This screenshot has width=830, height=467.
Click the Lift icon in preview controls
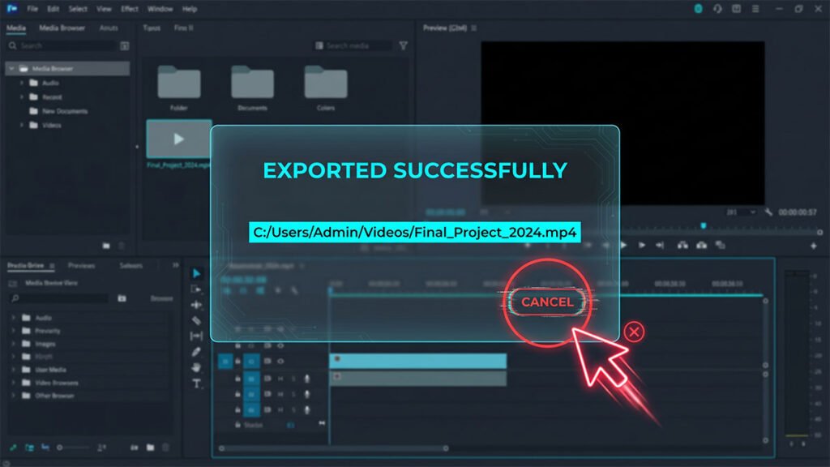point(682,245)
